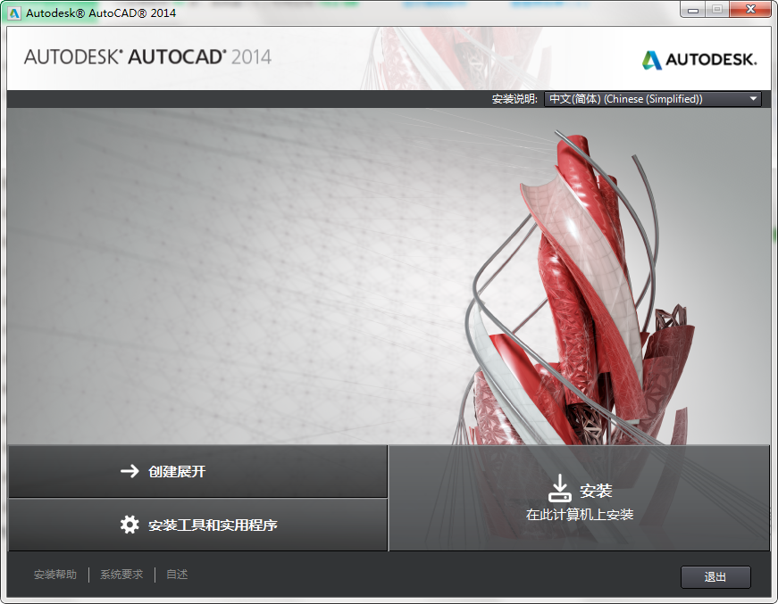Open the 安装帮助 link
The image size is (778, 604).
coord(56,575)
